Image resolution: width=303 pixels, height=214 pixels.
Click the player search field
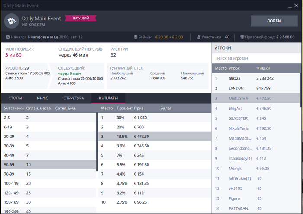(256, 58)
